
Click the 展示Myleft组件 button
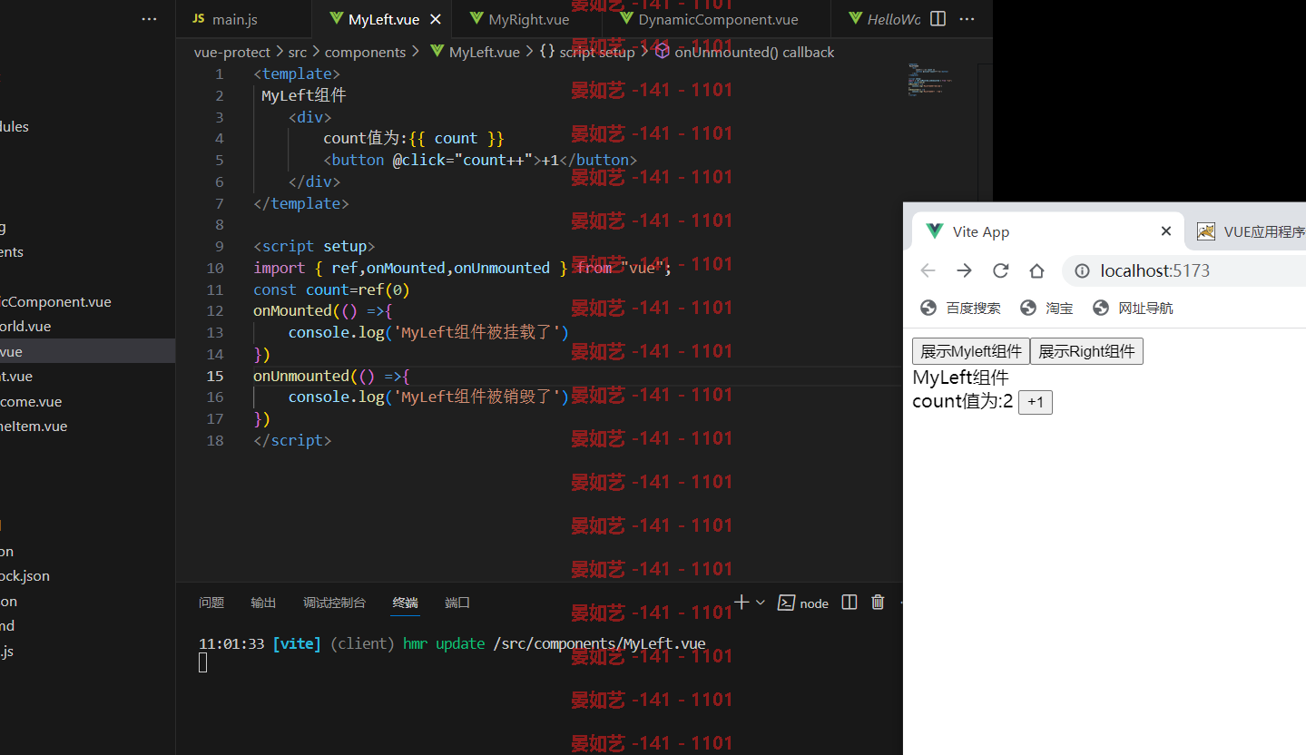[971, 351]
